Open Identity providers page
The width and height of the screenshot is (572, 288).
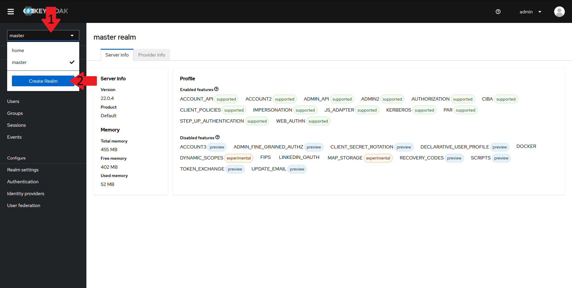tap(26, 194)
